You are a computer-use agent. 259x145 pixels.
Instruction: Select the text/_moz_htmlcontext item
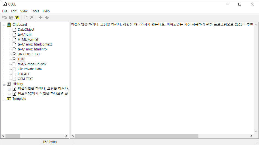[x=35, y=44]
